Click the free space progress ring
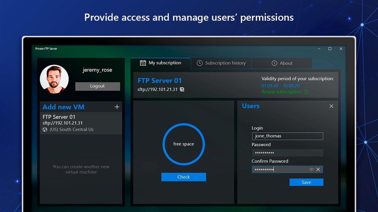The image size is (378, 212). (x=183, y=144)
